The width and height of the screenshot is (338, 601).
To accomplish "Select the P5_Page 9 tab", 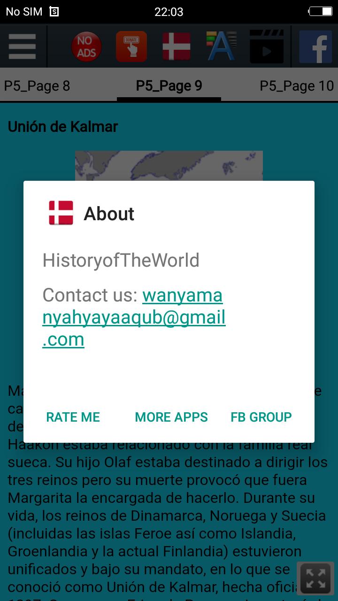I will point(169,86).
